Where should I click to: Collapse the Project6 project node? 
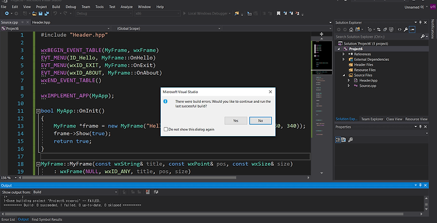[x=339, y=49]
